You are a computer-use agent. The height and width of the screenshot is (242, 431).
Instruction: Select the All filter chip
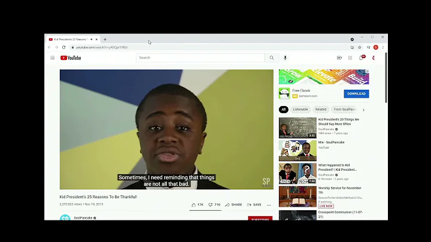[283, 110]
